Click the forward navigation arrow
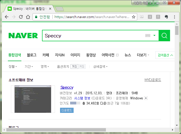The height and width of the screenshot is (134, 181). point(14,17)
